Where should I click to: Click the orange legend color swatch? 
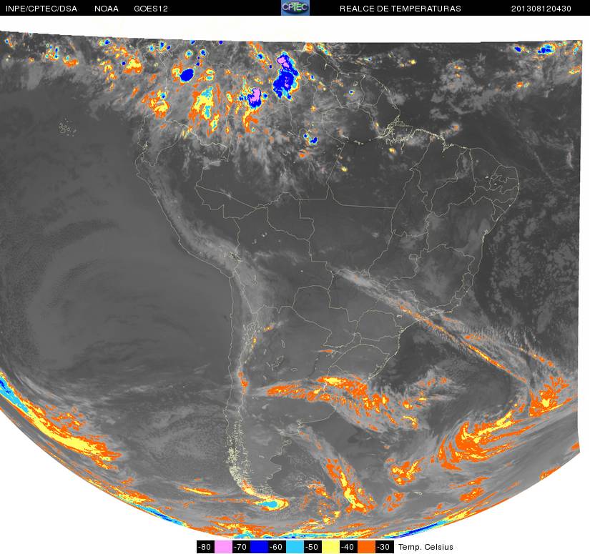[366, 547]
